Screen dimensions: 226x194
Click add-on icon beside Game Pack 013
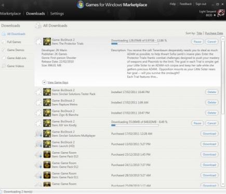[x=39, y=154]
